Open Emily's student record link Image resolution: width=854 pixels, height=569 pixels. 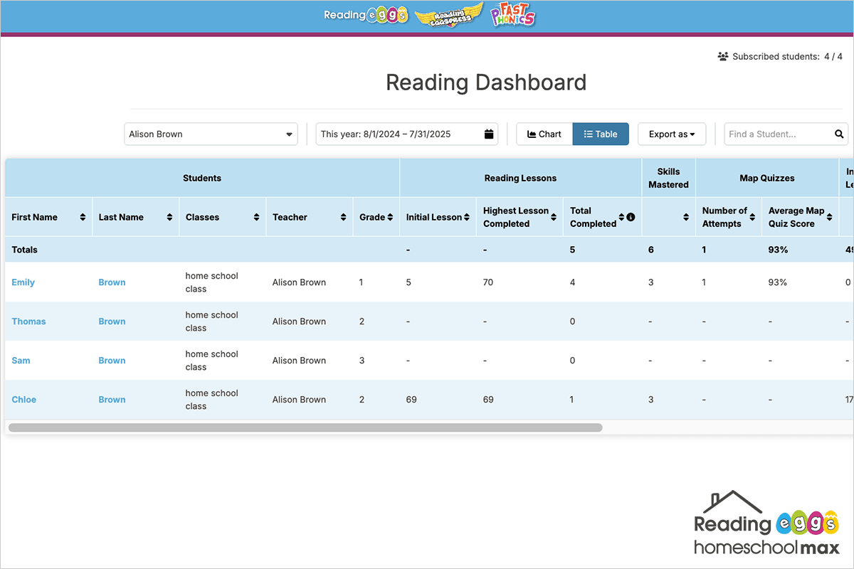click(23, 282)
